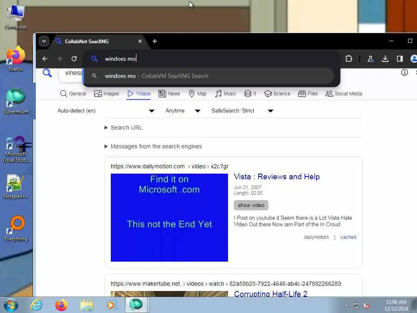This screenshot has height=313, width=417.
Task: Click the Vista video blue thumbnail
Action: (169, 218)
